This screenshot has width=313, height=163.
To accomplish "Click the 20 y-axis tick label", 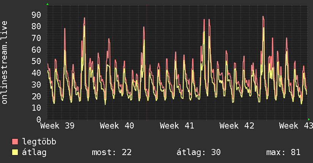I will (x=36, y=96).
